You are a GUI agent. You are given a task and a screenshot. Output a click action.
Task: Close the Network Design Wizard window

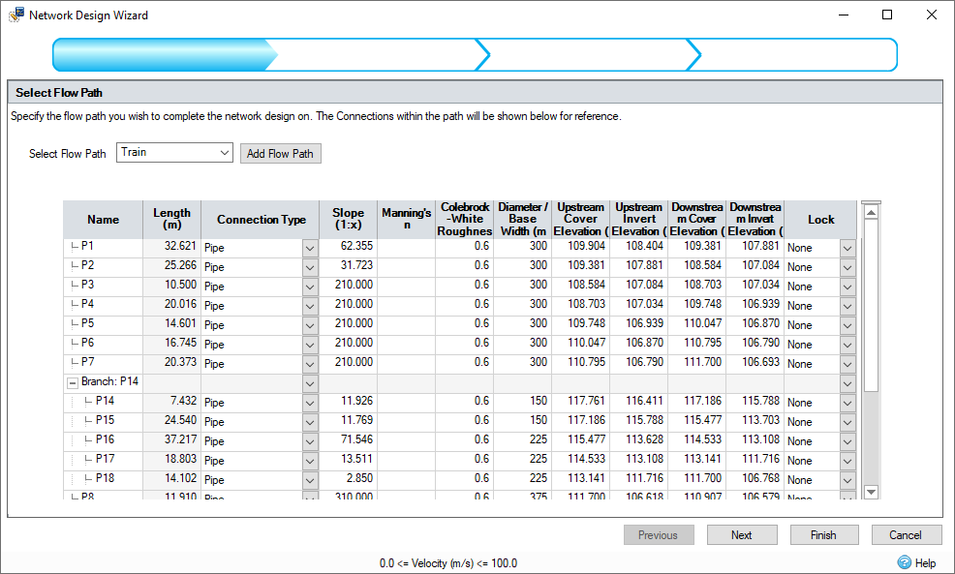[931, 15]
